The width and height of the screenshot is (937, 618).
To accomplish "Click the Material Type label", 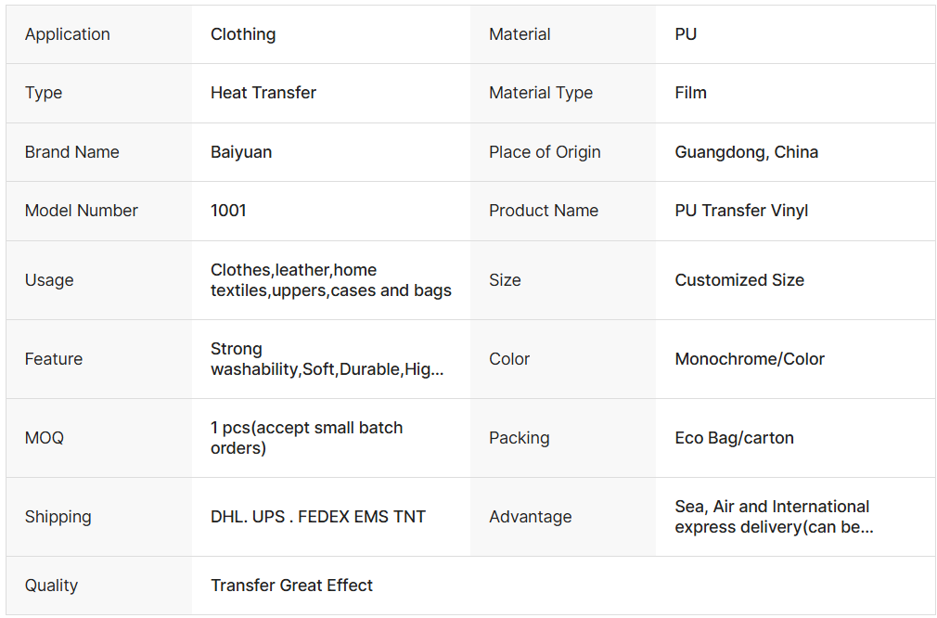I will point(541,93).
